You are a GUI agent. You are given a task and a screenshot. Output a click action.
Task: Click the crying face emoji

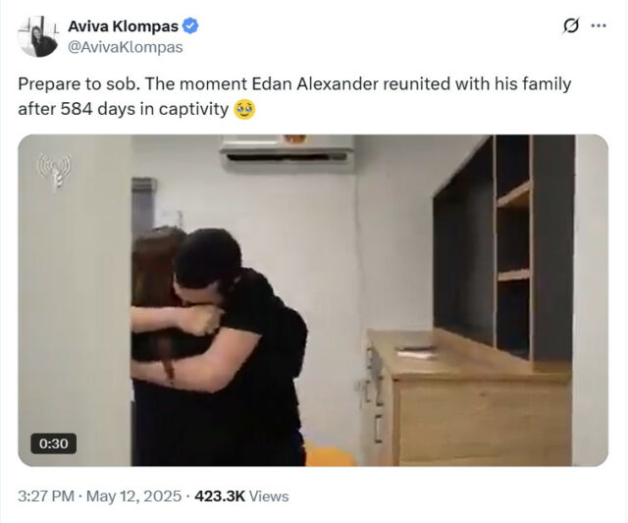coord(244,109)
